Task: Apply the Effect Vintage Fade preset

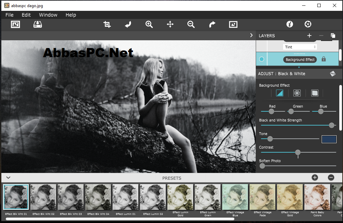Action: coord(262,197)
